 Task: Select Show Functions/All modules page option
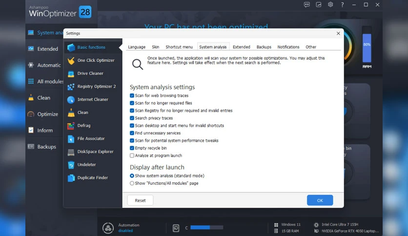[132, 183]
